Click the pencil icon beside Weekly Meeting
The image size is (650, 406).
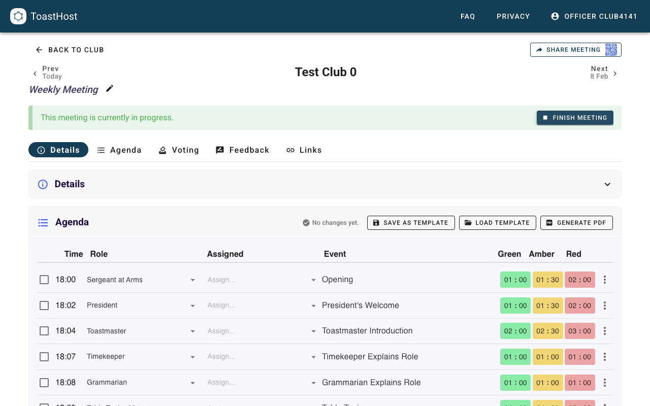tap(110, 89)
